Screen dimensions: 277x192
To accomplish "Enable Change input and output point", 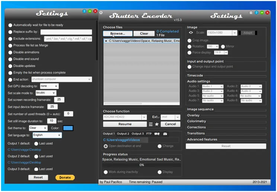I will (190, 67).
